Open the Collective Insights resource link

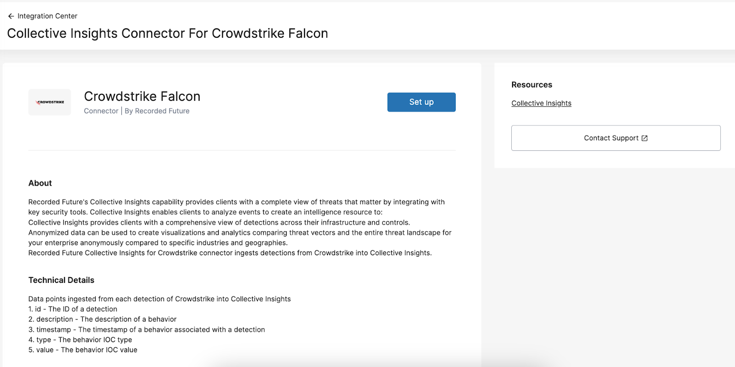point(541,103)
